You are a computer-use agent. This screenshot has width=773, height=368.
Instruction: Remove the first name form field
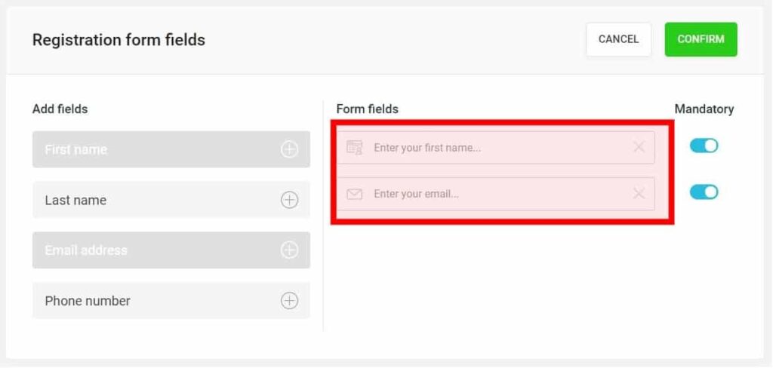pos(639,147)
